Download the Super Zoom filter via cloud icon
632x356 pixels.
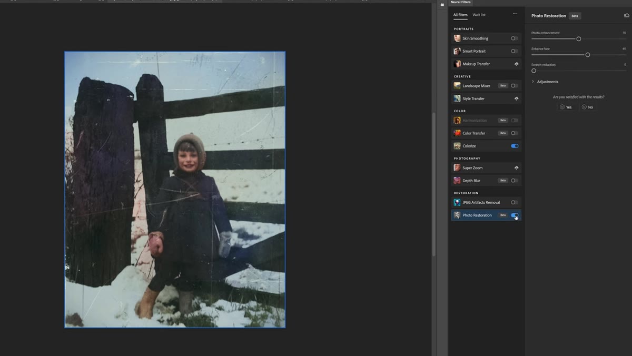(516, 168)
